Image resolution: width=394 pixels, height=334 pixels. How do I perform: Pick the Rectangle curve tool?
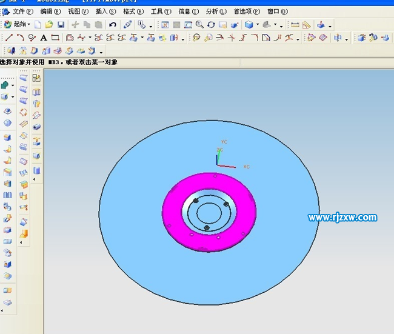[x=55, y=38]
